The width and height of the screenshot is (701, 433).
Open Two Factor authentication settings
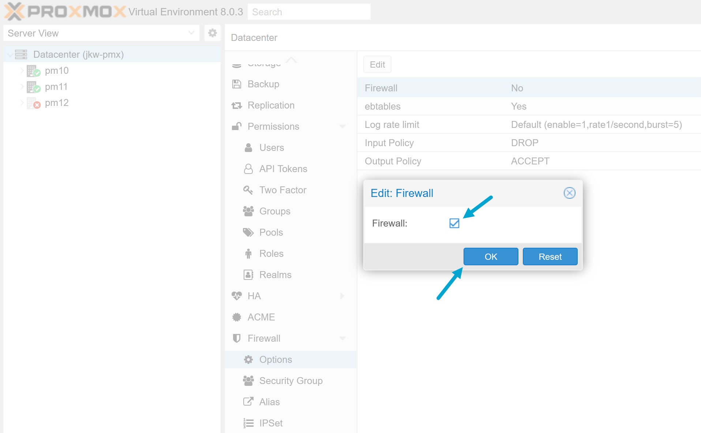(x=282, y=190)
